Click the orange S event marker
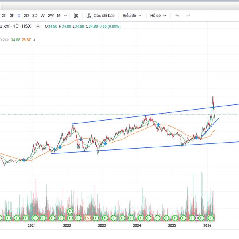 point(88,218)
